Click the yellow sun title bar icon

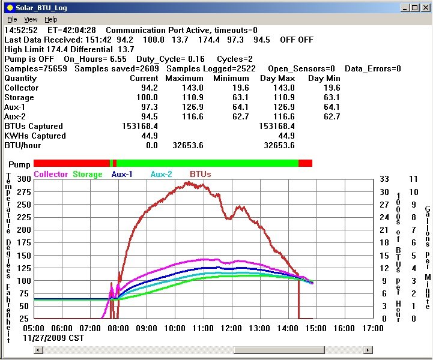click(x=10, y=8)
